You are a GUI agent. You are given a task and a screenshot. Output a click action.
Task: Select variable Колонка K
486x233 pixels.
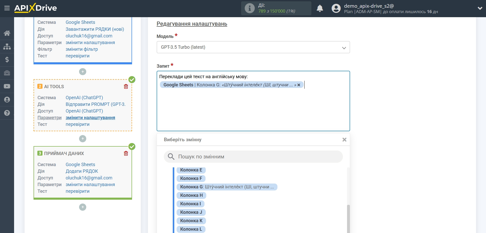point(191,221)
